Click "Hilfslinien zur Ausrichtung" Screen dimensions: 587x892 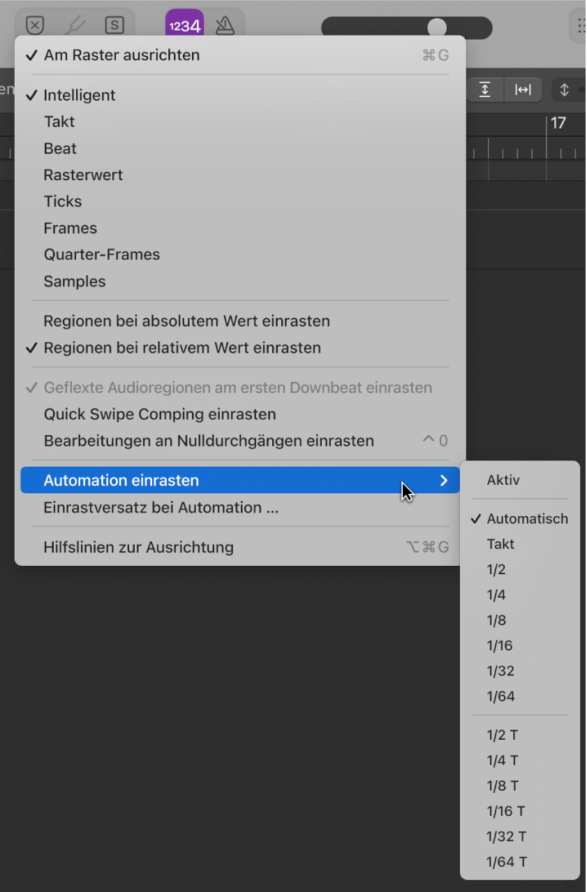click(139, 547)
